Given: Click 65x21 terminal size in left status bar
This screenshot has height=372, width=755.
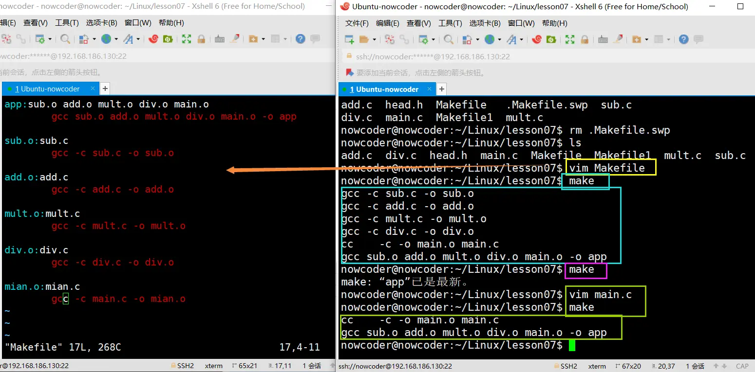Looking at the screenshot, I should point(245,366).
